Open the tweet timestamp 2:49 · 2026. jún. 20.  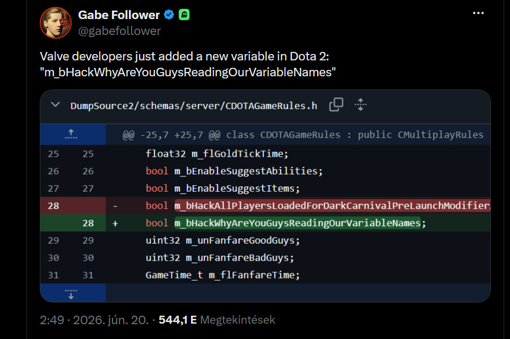point(94,320)
